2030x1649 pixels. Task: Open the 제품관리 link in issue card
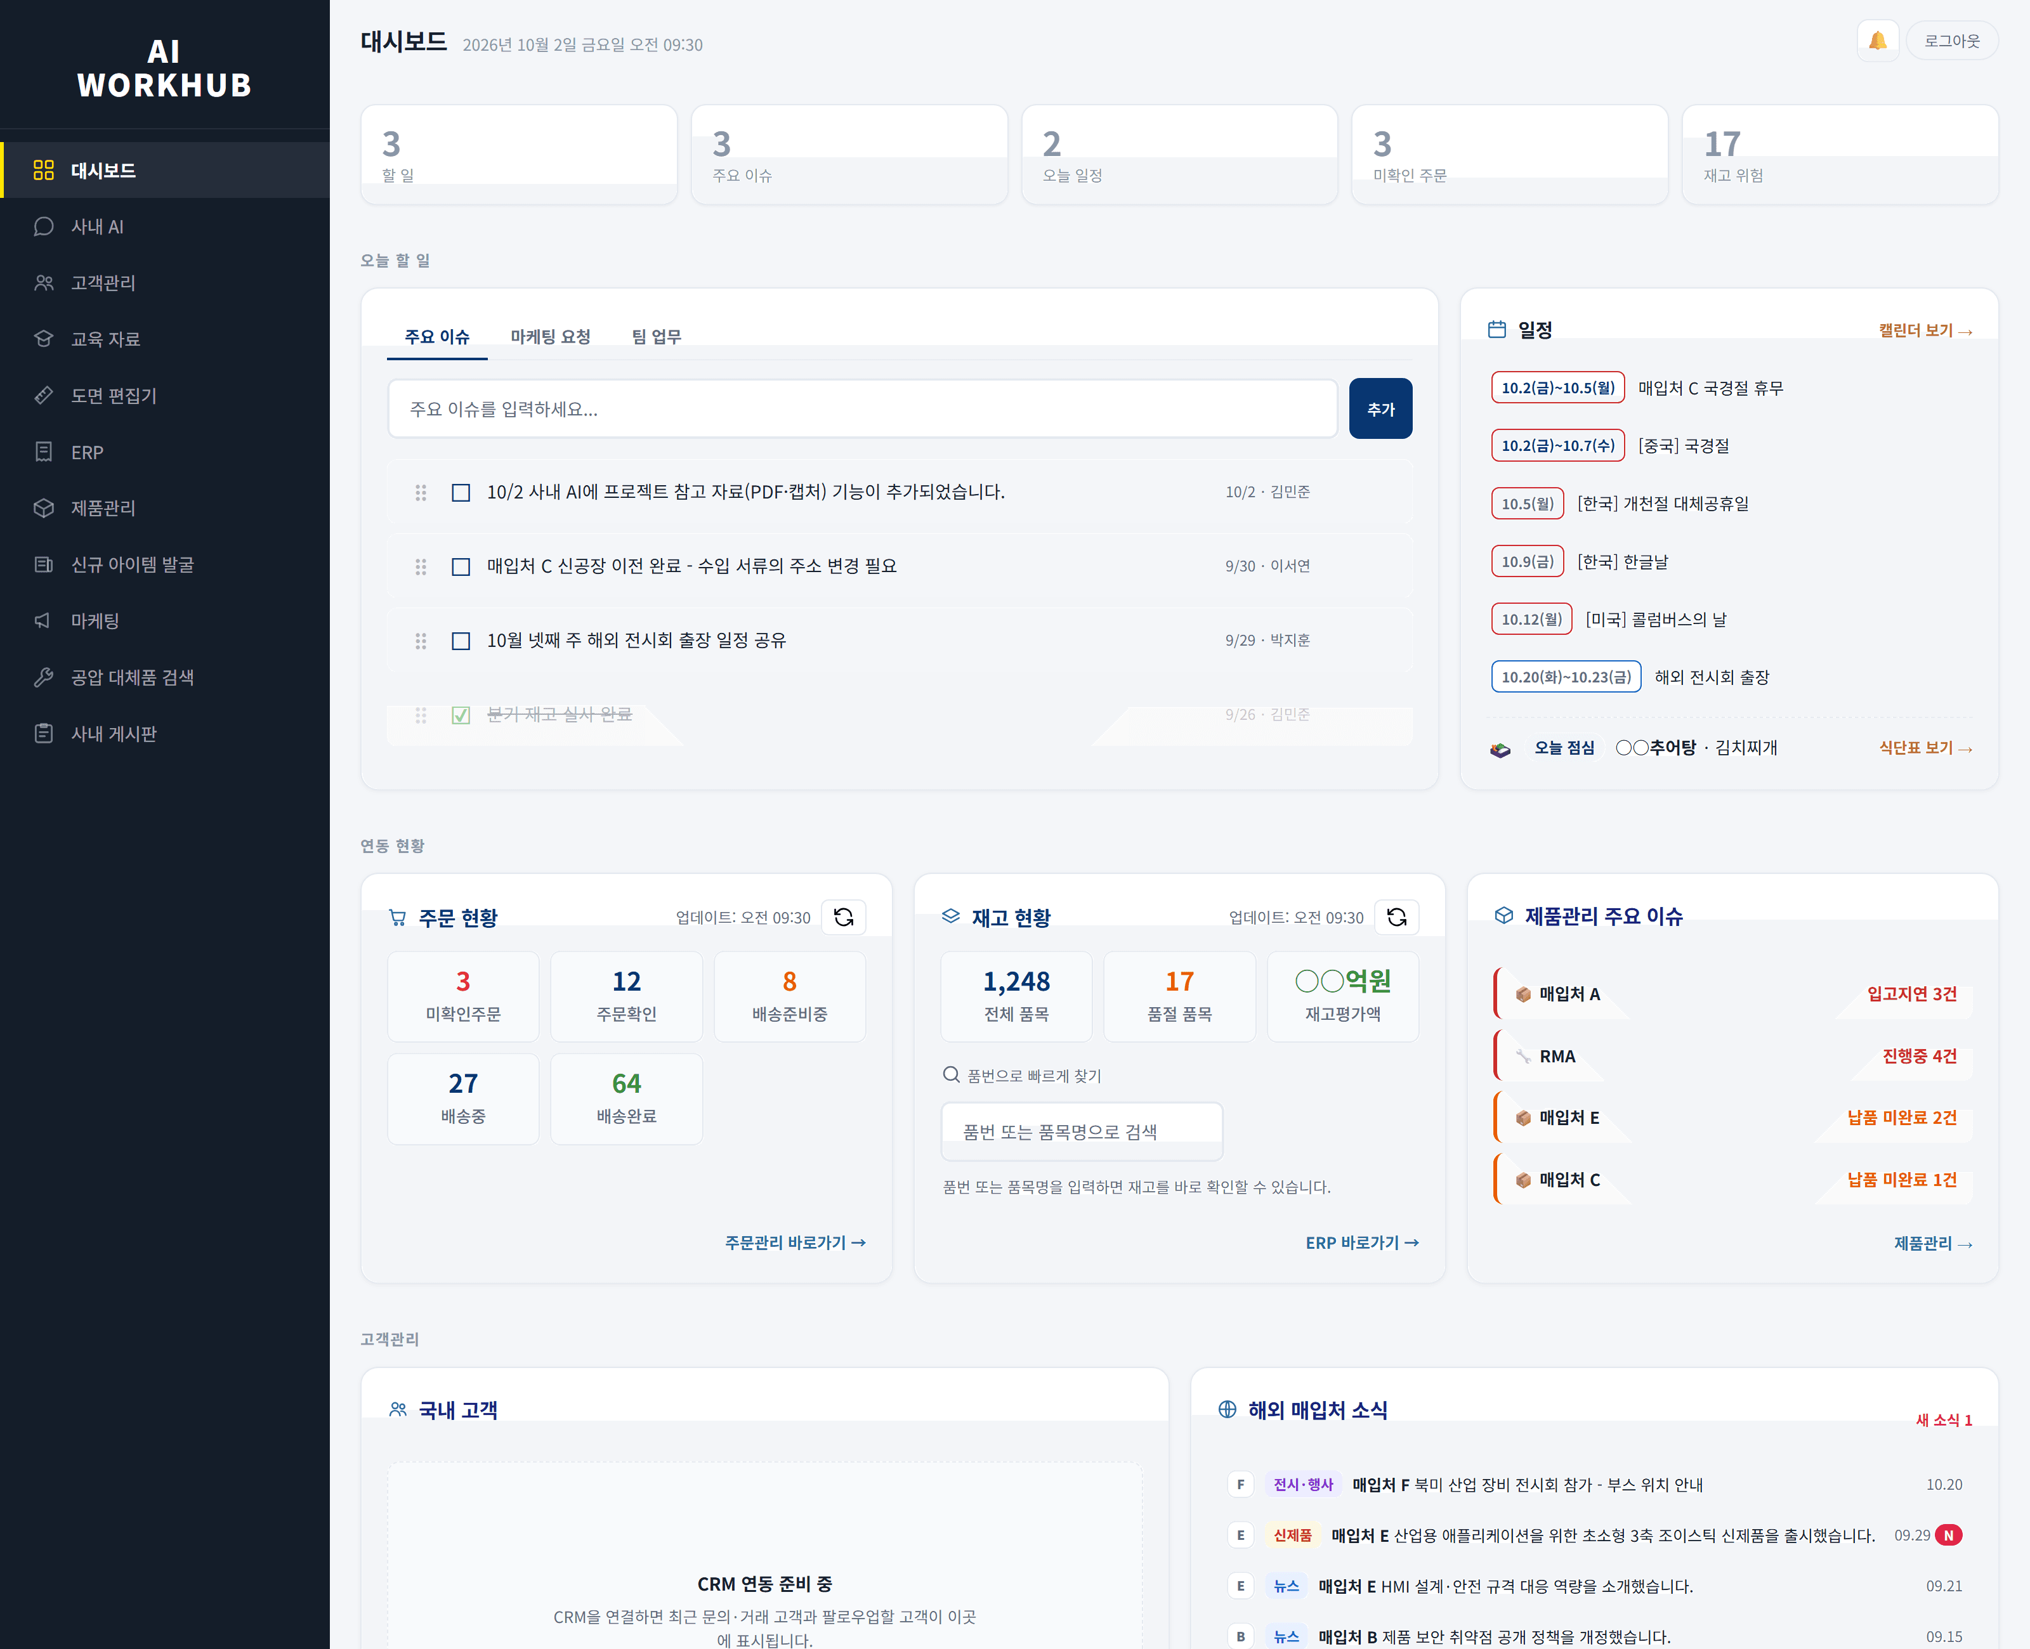1933,1243
